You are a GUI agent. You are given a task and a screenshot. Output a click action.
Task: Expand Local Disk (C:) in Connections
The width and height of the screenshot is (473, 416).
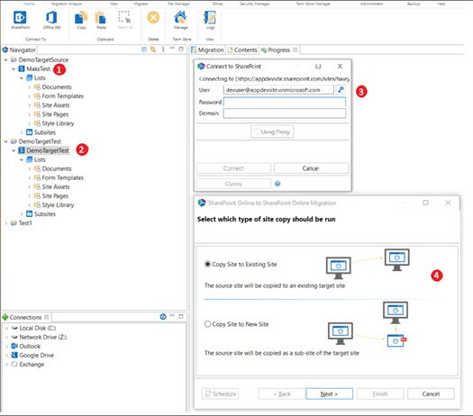click(6, 328)
